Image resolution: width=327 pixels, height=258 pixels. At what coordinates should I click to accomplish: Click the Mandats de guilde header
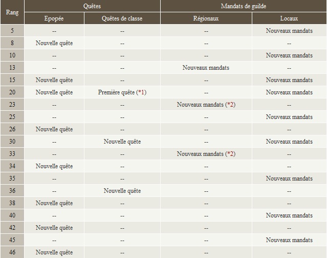pyautogui.click(x=244, y=6)
